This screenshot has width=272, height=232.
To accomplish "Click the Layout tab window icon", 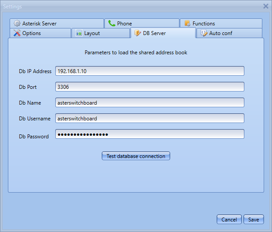I will tap(79, 33).
